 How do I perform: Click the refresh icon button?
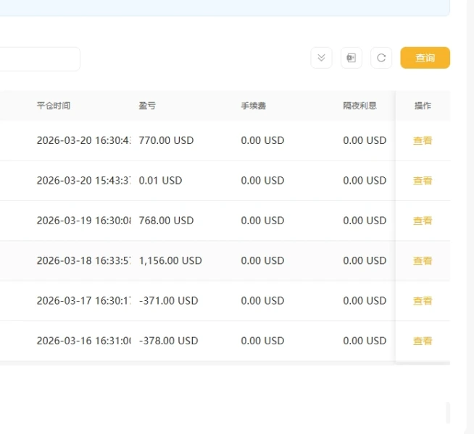381,58
